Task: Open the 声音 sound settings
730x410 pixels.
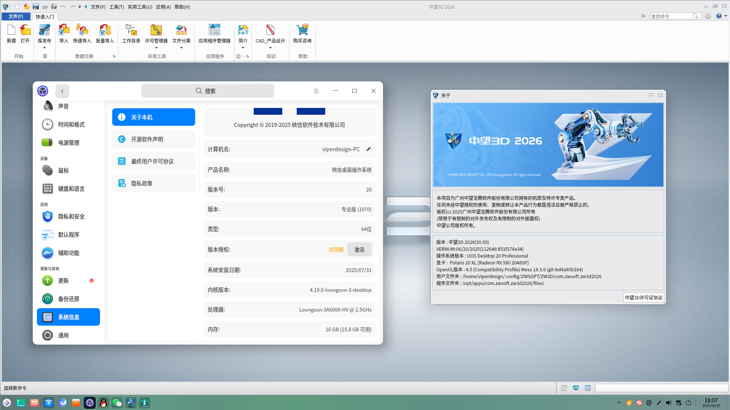Action: [68, 106]
